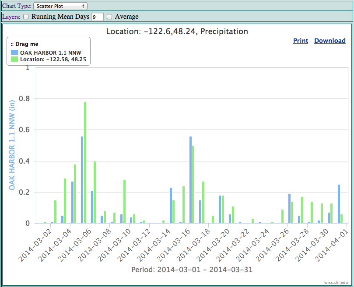Open the Chart Type dropdown
The image size is (354, 287).
(60, 6)
